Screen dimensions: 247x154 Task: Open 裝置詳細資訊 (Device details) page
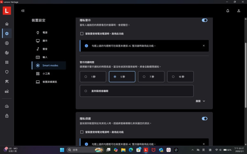click(x=49, y=82)
